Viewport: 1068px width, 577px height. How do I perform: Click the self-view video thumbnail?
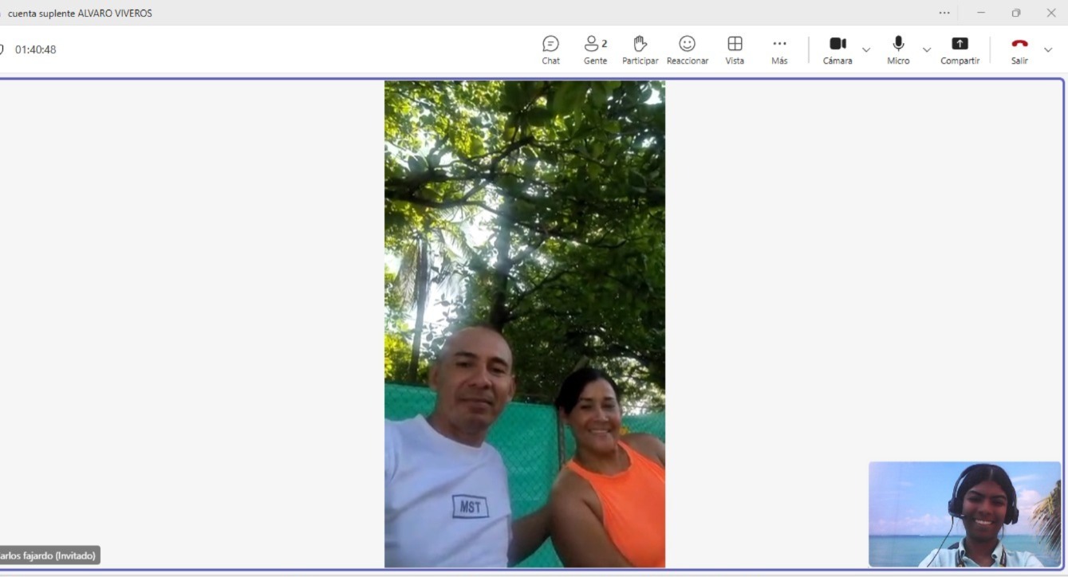pos(964,514)
